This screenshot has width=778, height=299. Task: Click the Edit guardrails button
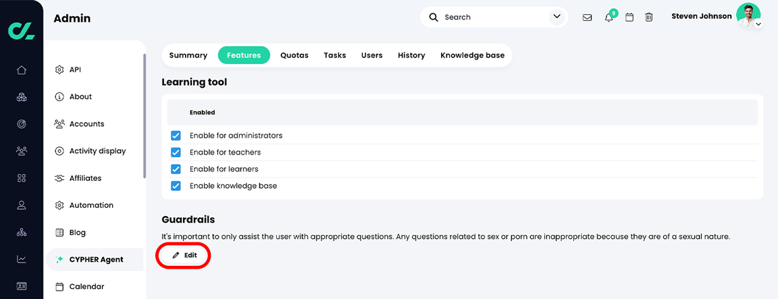coord(184,256)
